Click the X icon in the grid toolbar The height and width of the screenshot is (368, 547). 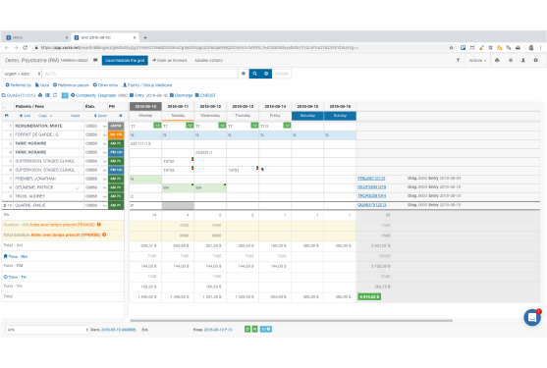[121, 116]
